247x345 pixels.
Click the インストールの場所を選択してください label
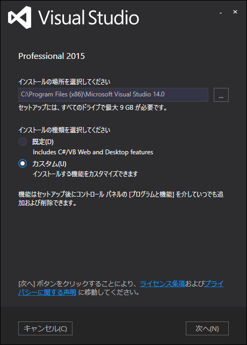coord(64,82)
